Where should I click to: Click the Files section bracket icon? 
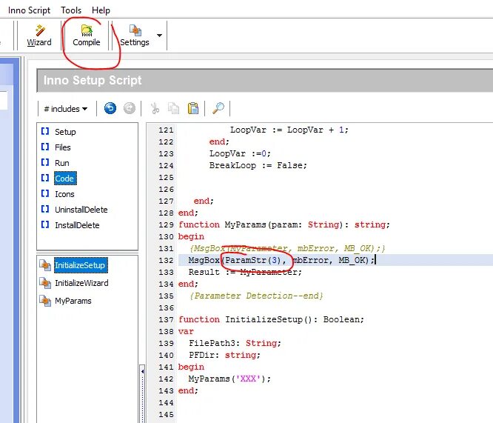pyautogui.click(x=45, y=147)
